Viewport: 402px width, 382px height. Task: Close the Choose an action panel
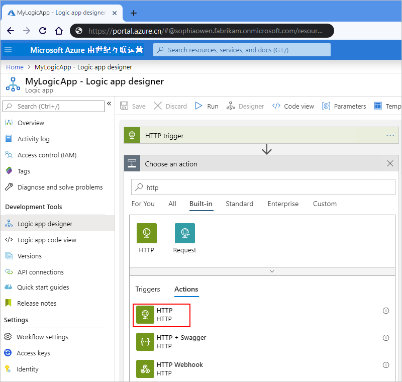[x=390, y=163]
